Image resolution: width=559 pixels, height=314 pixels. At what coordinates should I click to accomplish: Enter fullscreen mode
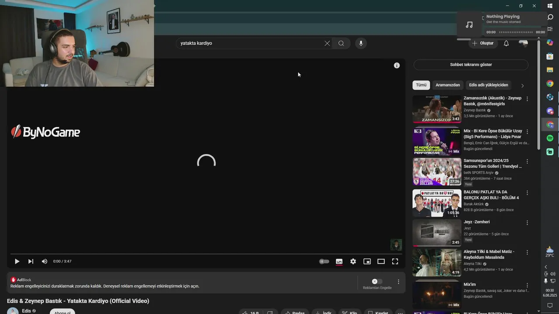395,261
